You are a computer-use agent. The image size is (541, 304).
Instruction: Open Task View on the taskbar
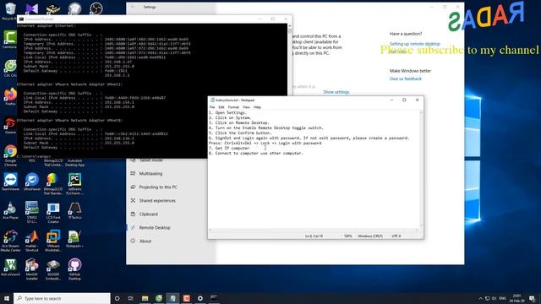131,298
